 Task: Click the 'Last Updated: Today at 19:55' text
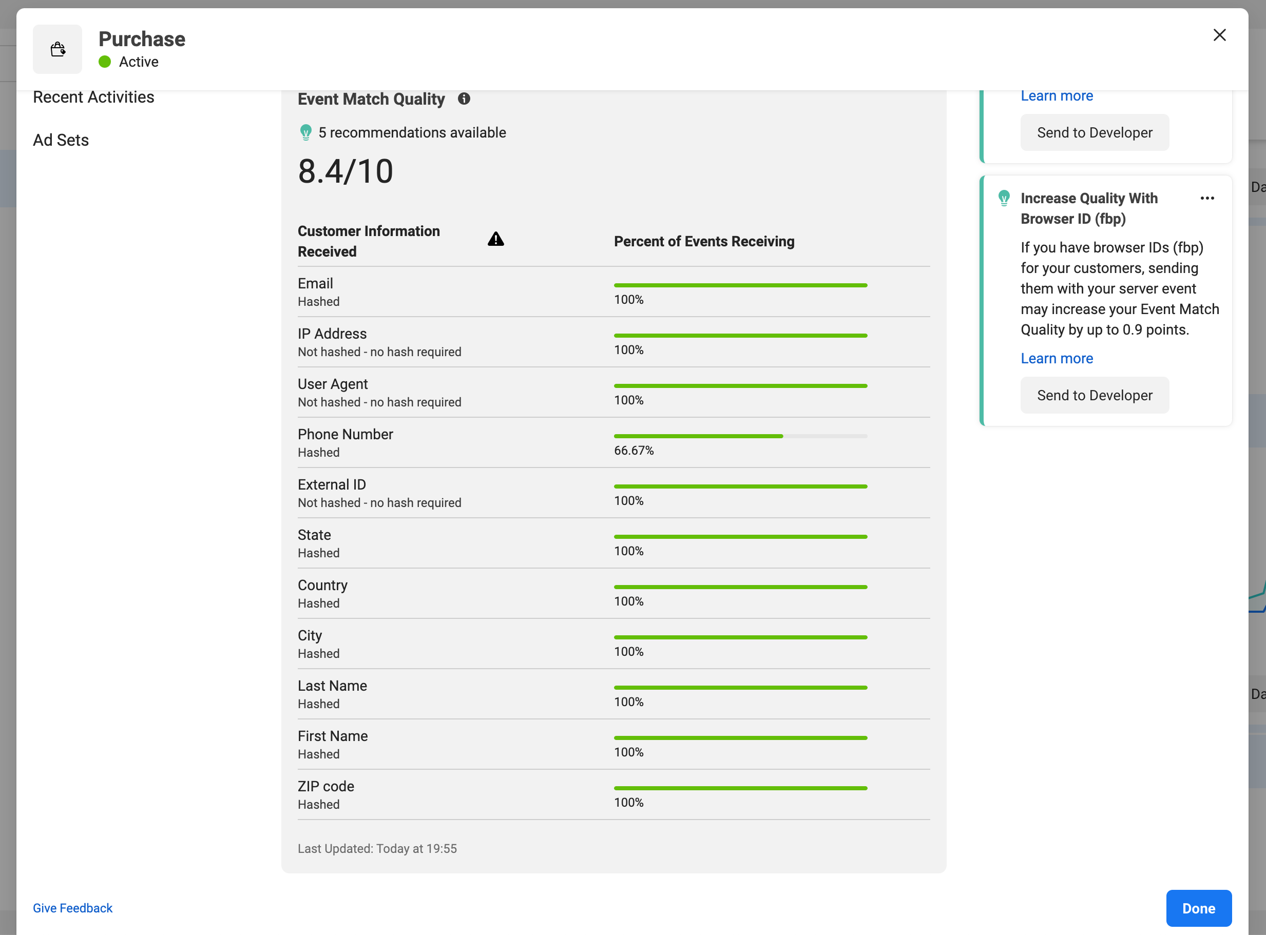pyautogui.click(x=377, y=848)
